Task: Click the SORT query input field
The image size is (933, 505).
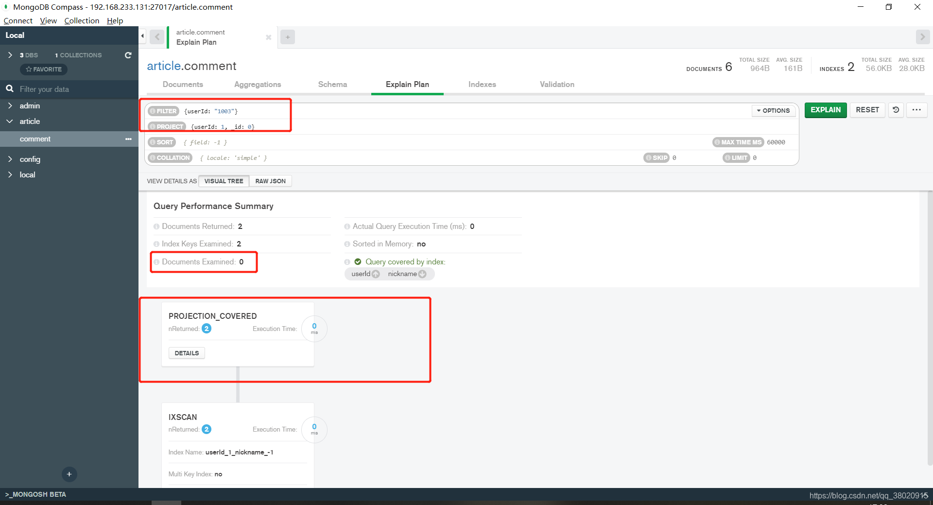Action: pyautogui.click(x=445, y=142)
